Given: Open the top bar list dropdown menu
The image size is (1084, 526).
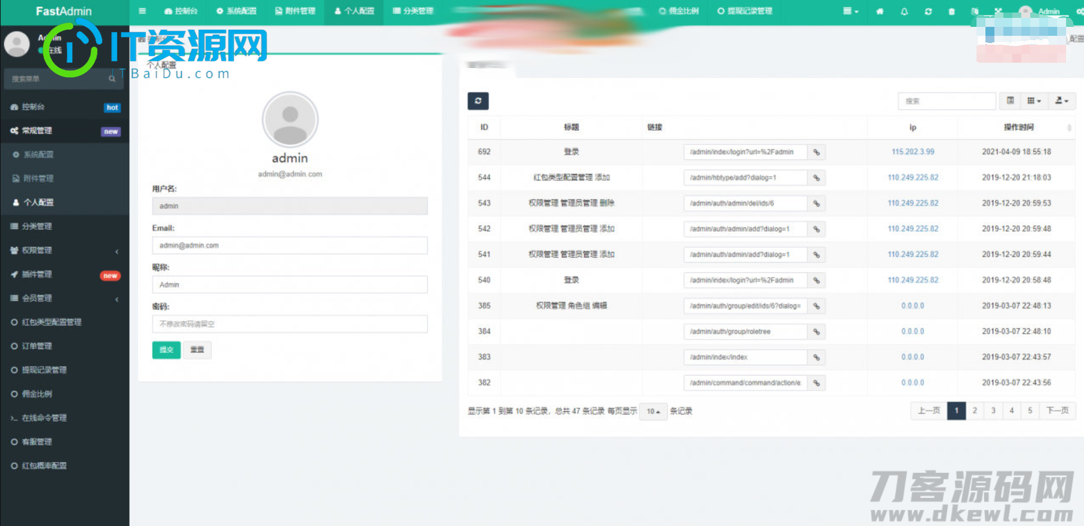Looking at the screenshot, I should pos(850,11).
